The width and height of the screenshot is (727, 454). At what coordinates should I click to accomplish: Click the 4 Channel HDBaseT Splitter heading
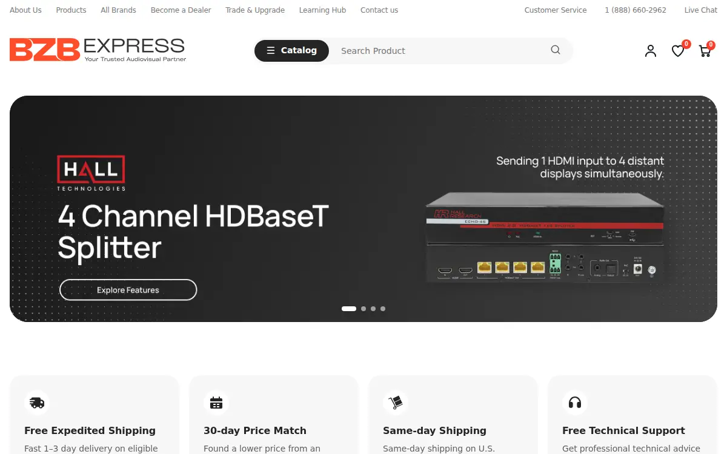point(193,232)
